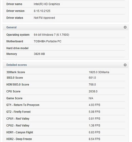Click GT2 - Firefly Forest label
Image resolution: width=132 pixels, height=142 pixels.
(x=18, y=112)
